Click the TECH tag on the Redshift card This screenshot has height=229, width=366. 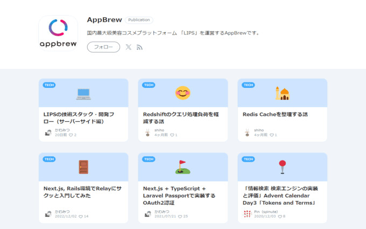click(x=149, y=85)
